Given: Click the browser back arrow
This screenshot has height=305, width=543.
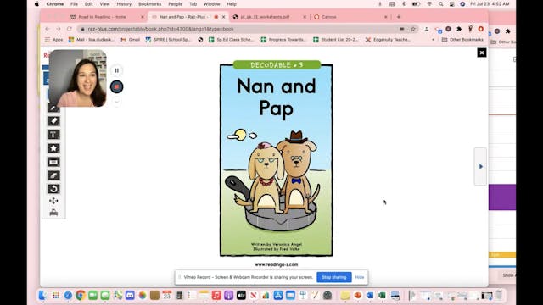Looking at the screenshot, I should tap(48, 29).
